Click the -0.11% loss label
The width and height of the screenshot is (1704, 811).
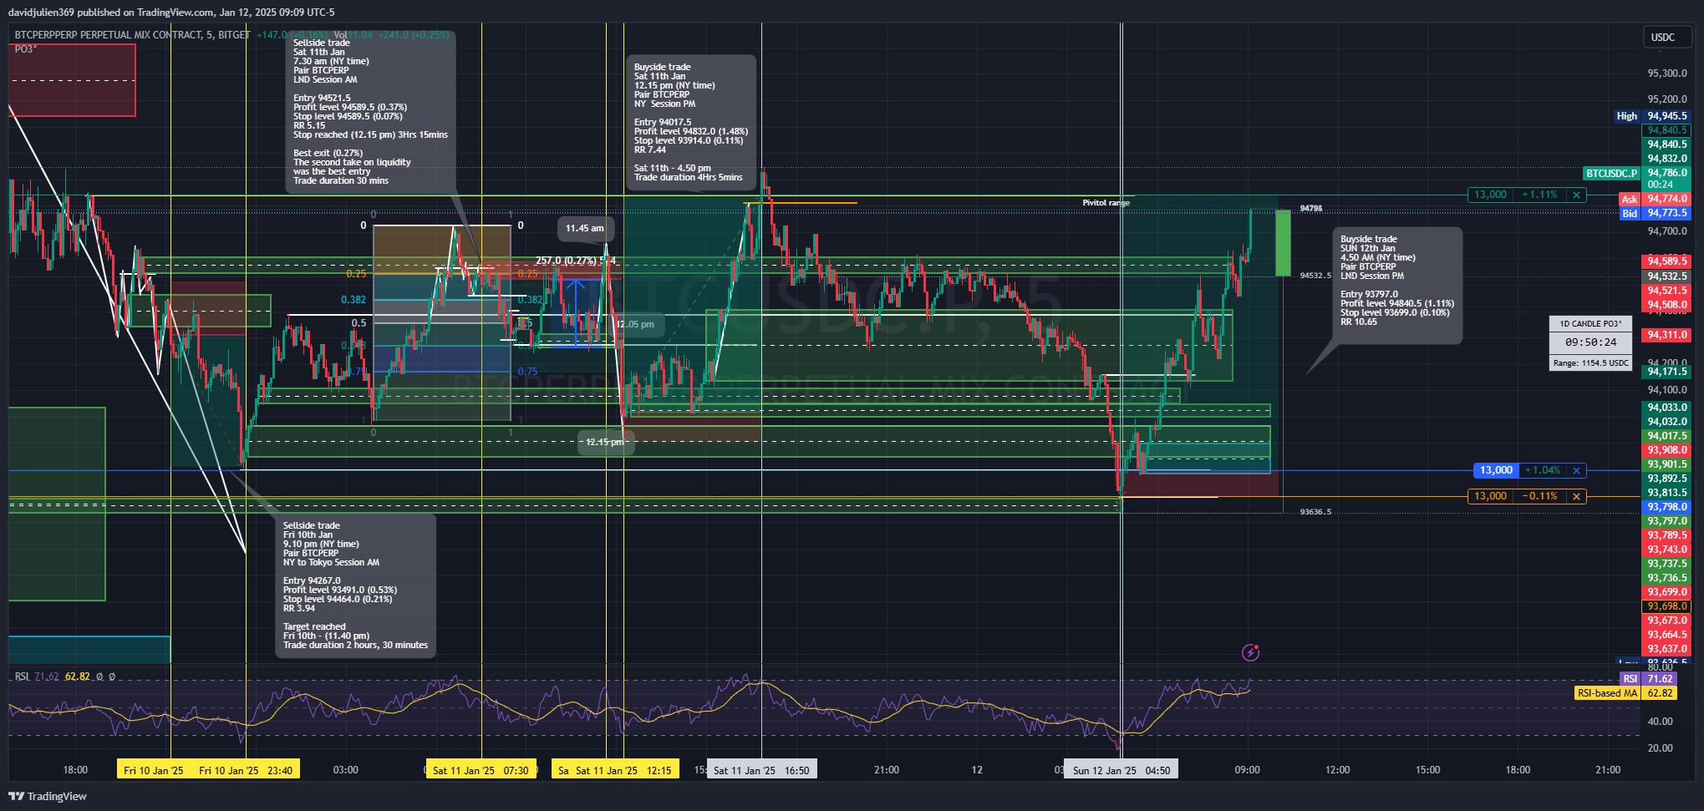1539,496
